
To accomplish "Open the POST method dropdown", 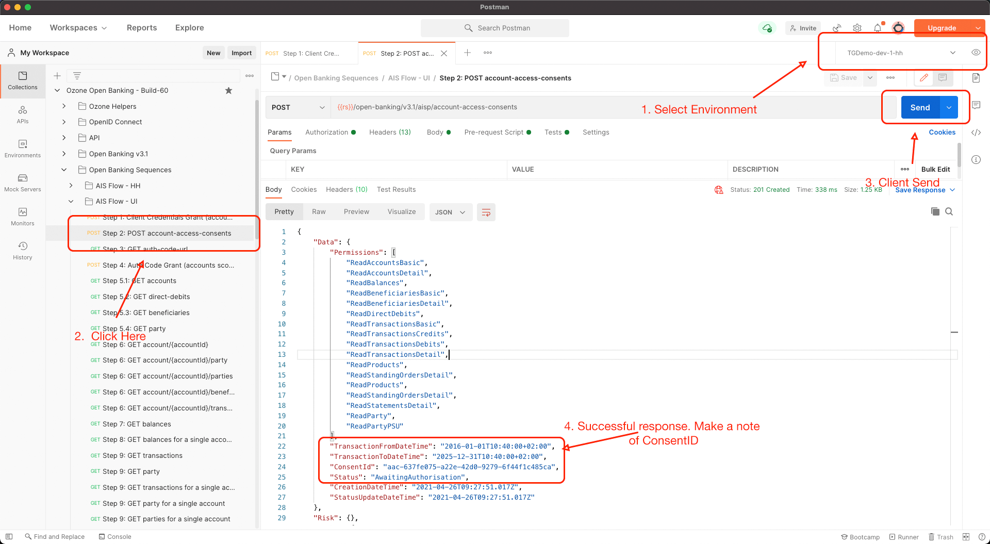I will pyautogui.click(x=298, y=107).
